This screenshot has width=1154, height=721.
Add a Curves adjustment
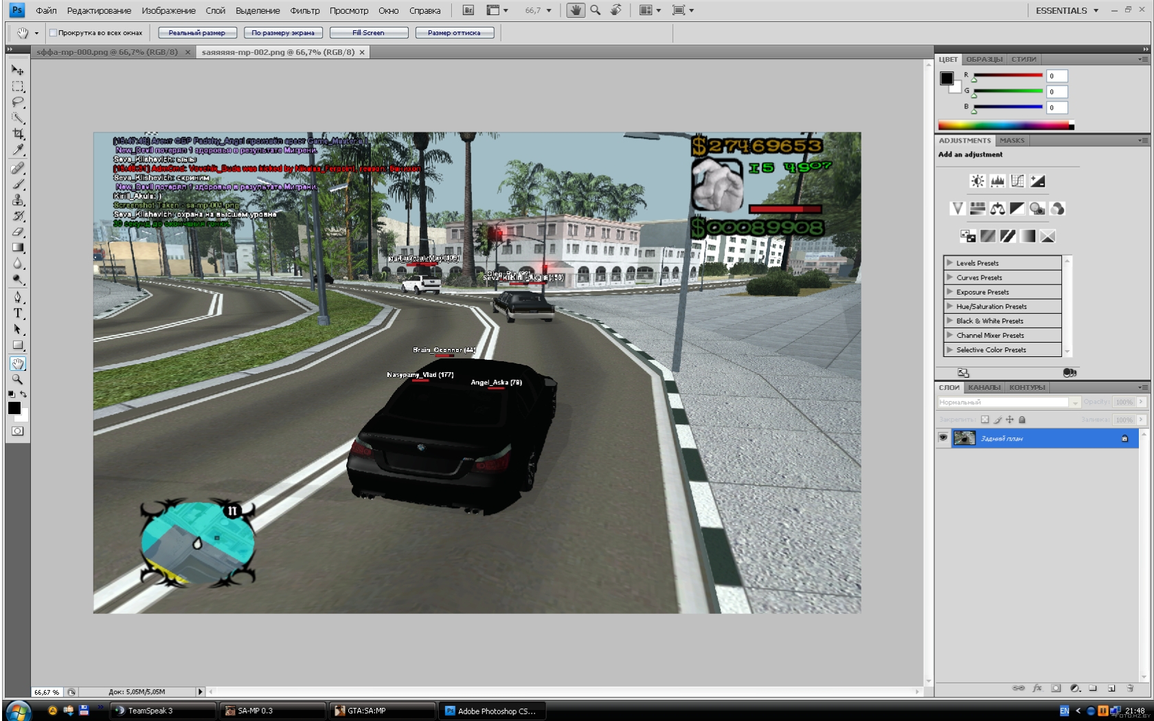1017,181
